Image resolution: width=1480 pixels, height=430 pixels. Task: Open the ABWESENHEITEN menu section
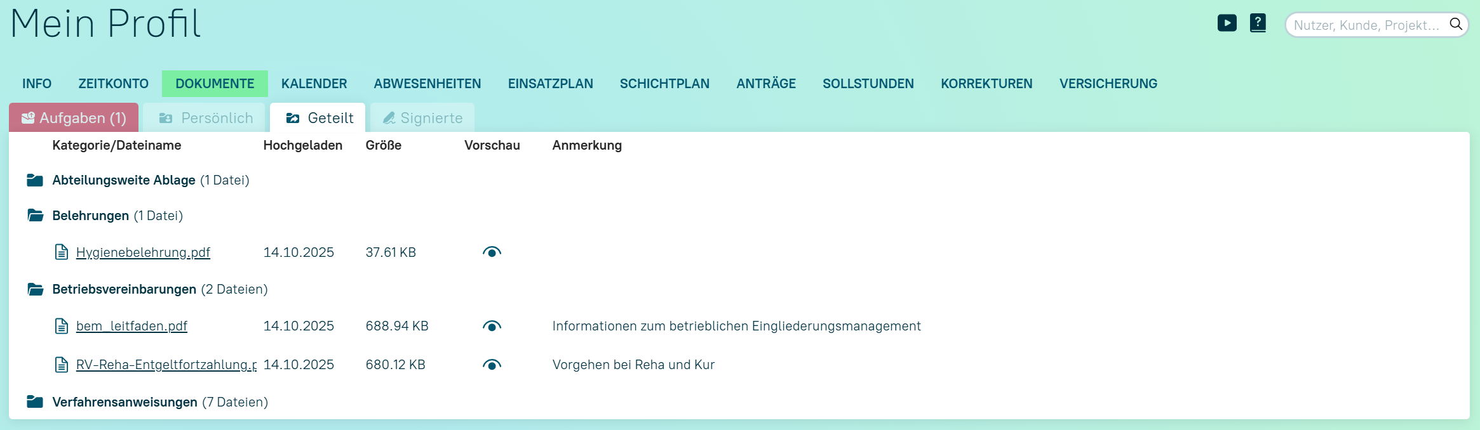point(427,84)
